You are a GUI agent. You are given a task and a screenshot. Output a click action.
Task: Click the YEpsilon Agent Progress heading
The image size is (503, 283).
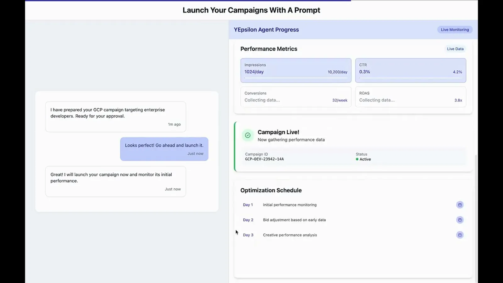click(x=266, y=30)
